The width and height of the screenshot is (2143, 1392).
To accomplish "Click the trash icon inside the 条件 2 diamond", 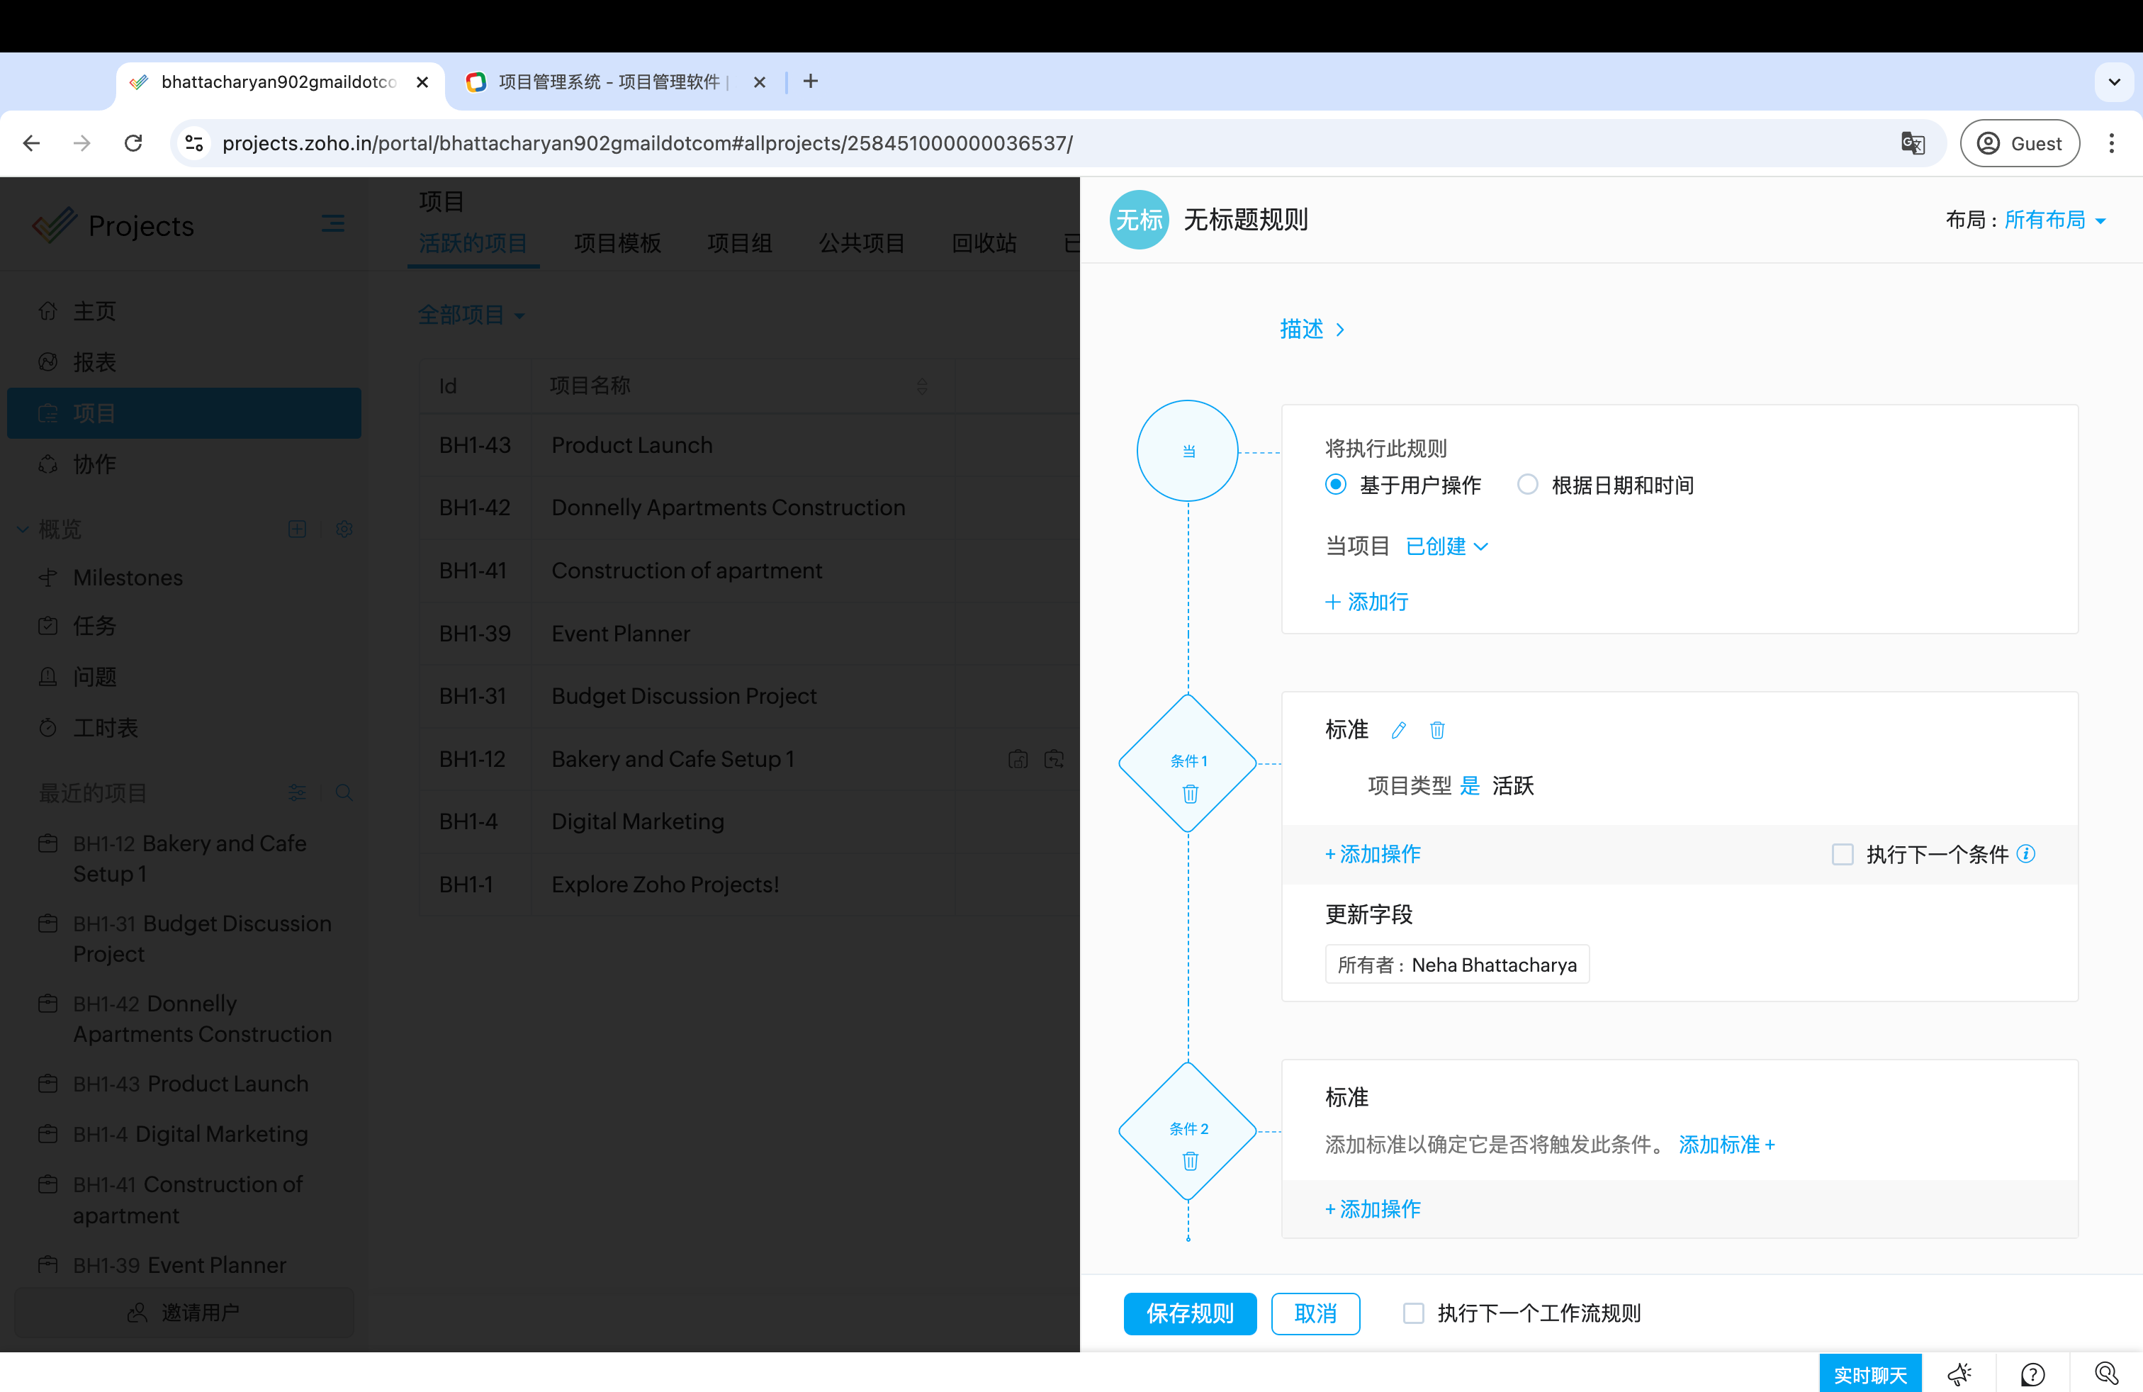I will pyautogui.click(x=1189, y=1162).
